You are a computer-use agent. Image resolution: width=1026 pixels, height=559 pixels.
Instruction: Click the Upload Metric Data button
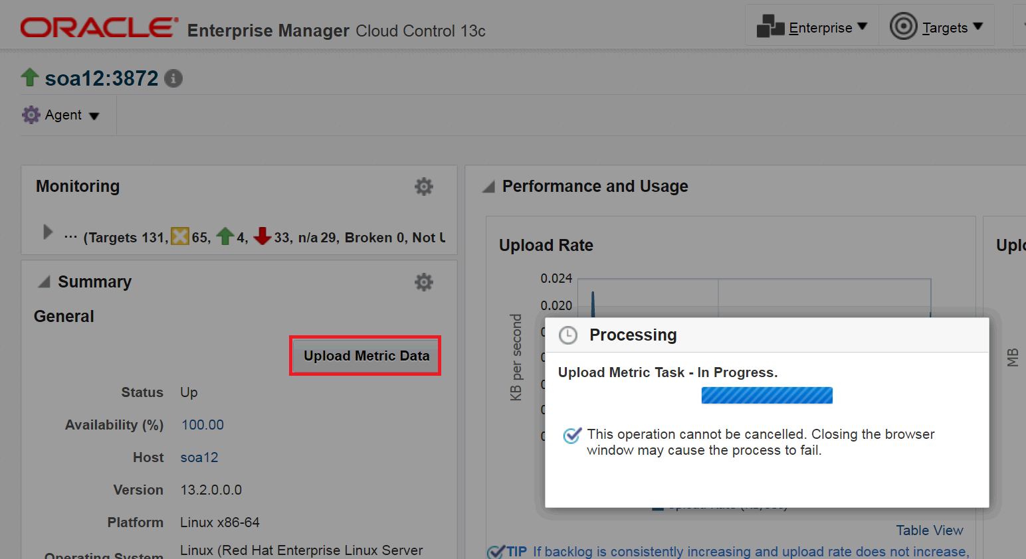click(365, 356)
